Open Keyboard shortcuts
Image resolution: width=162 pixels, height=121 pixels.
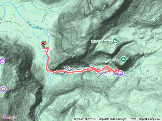point(85,119)
